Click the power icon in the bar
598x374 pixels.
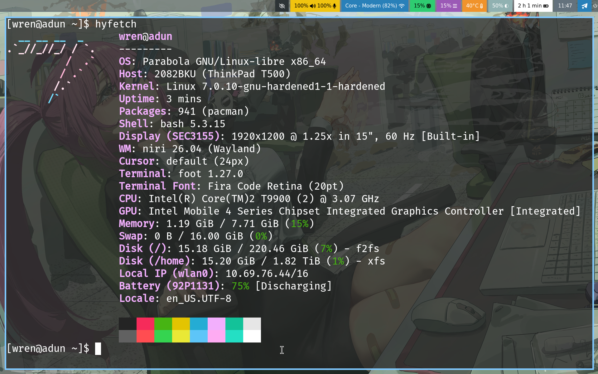point(595,6)
